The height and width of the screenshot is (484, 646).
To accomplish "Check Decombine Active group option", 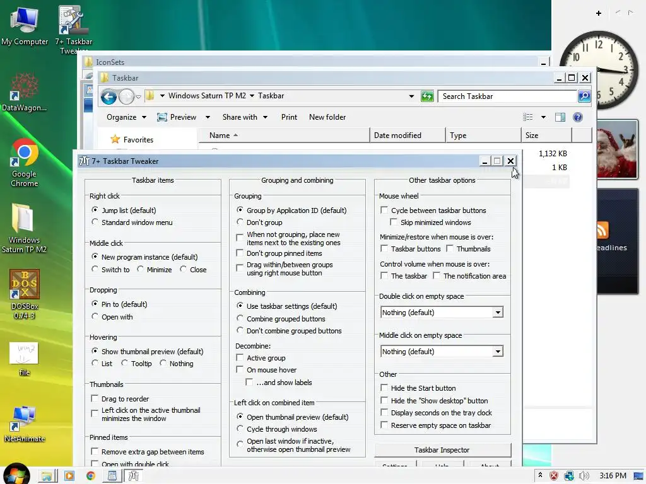I will coord(239,357).
